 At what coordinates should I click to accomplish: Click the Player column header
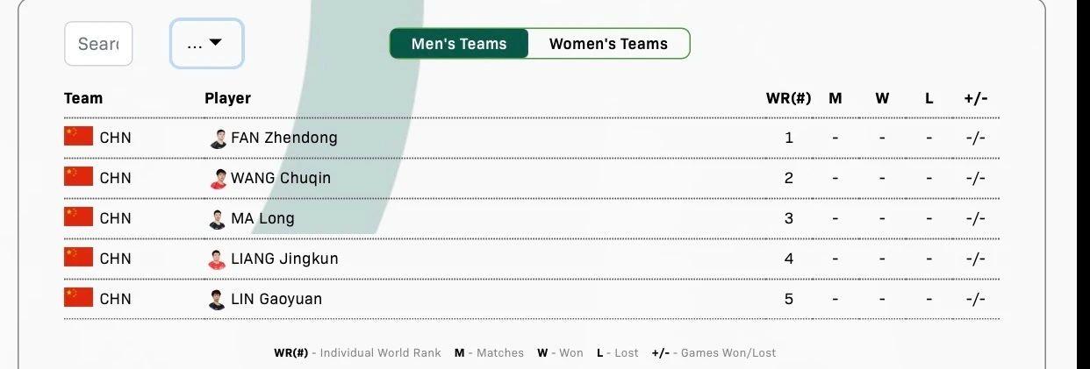click(227, 98)
